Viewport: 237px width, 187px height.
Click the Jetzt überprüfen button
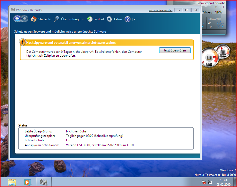(x=175, y=50)
